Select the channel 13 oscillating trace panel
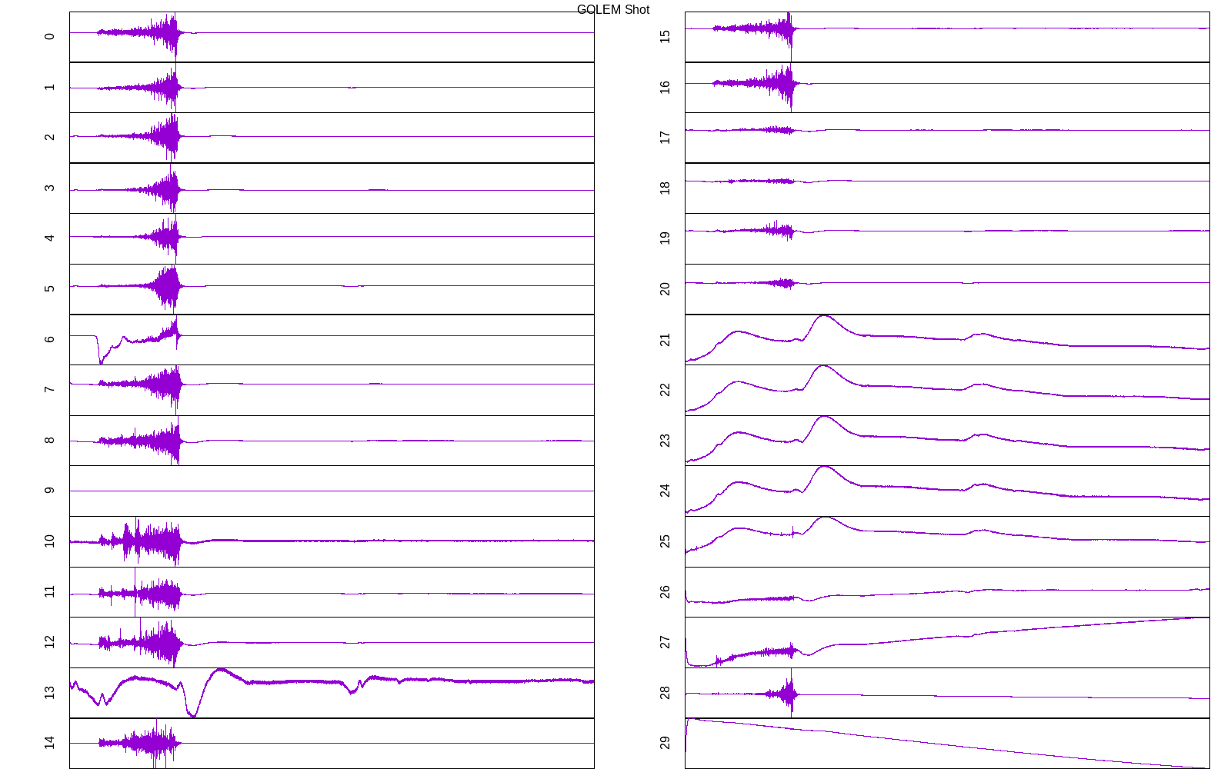 (x=332, y=693)
